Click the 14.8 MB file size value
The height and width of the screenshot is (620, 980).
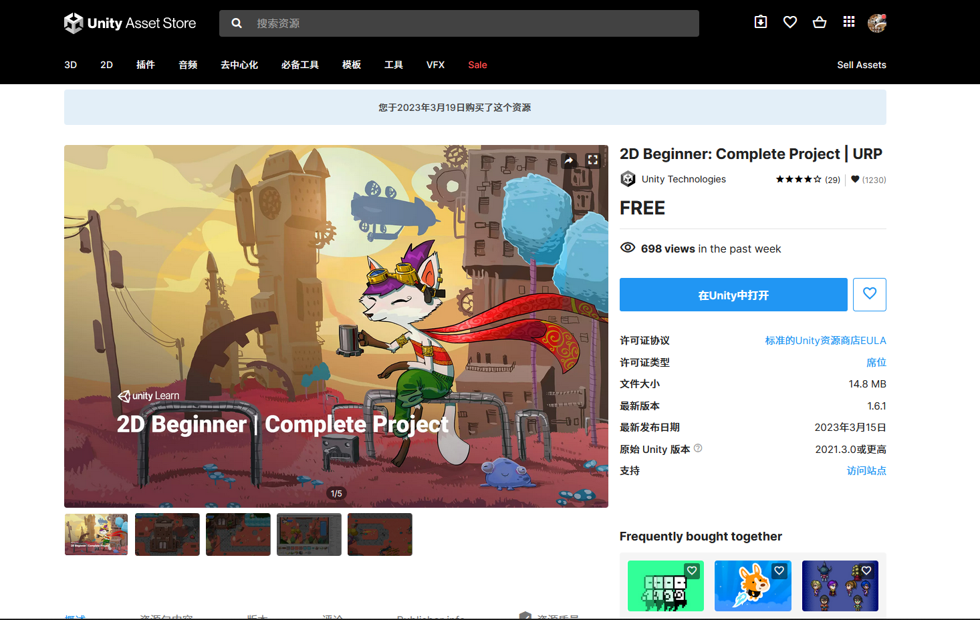(868, 384)
